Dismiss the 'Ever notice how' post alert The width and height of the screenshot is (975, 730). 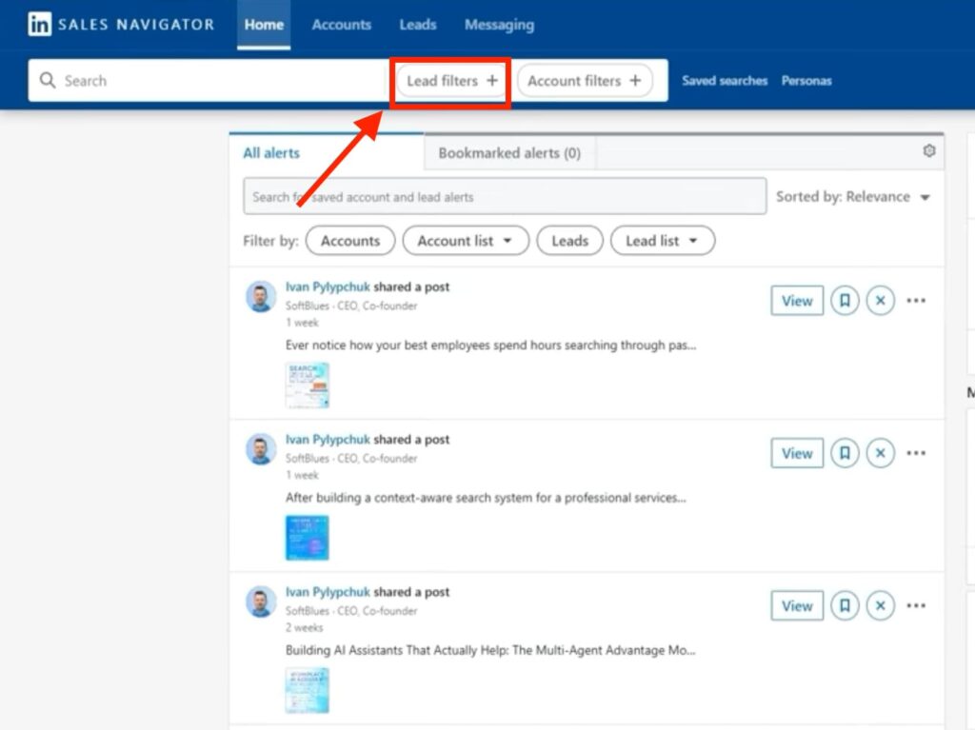881,301
